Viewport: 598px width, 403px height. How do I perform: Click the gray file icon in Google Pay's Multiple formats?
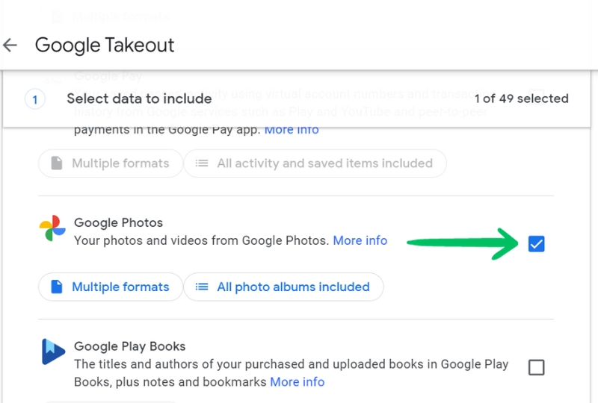coord(57,163)
